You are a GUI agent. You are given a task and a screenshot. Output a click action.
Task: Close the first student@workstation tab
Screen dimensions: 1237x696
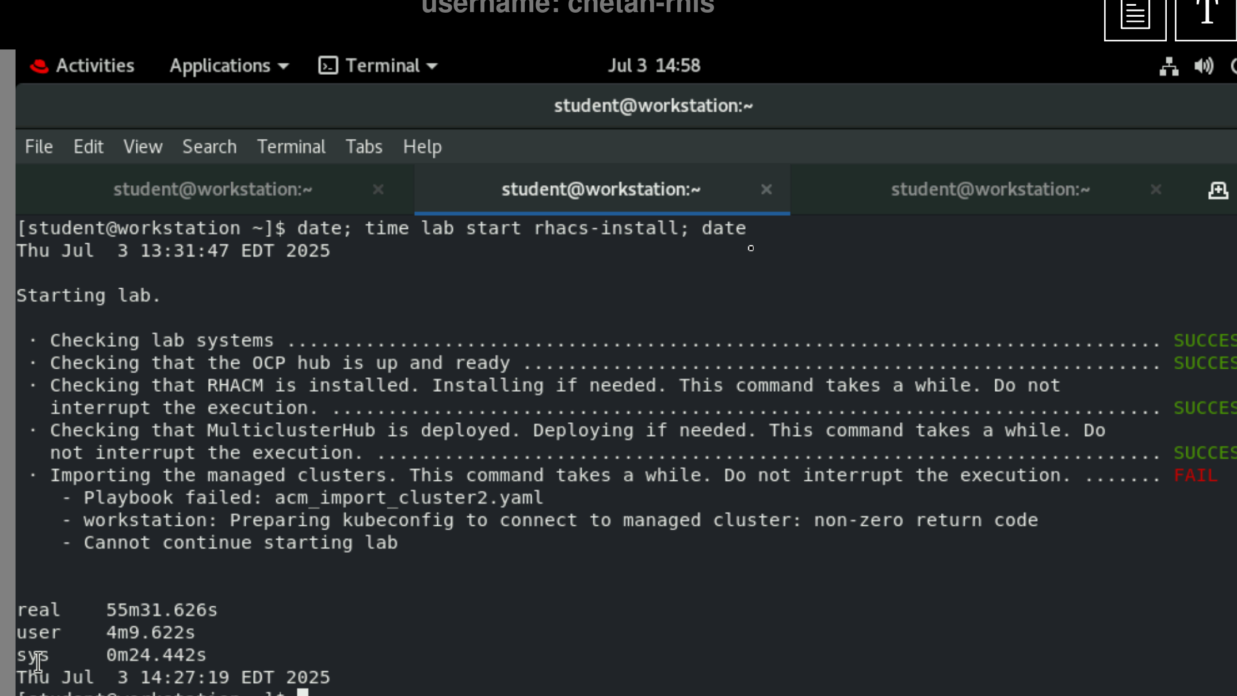(x=378, y=189)
